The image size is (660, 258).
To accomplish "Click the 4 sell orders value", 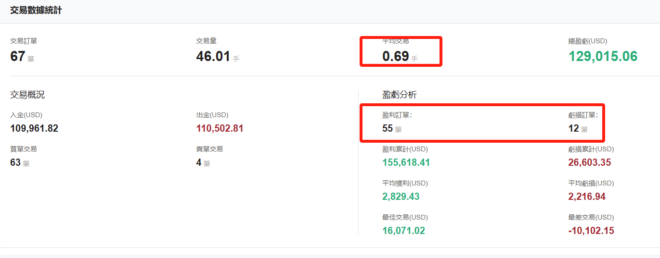I will click(x=199, y=163).
